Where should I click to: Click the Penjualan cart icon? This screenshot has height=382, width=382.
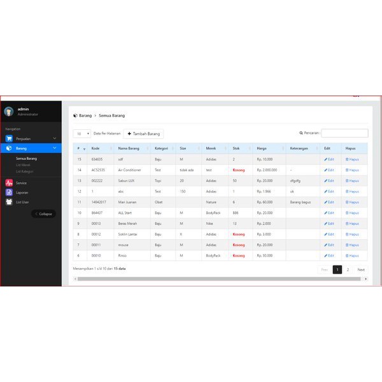(x=9, y=139)
